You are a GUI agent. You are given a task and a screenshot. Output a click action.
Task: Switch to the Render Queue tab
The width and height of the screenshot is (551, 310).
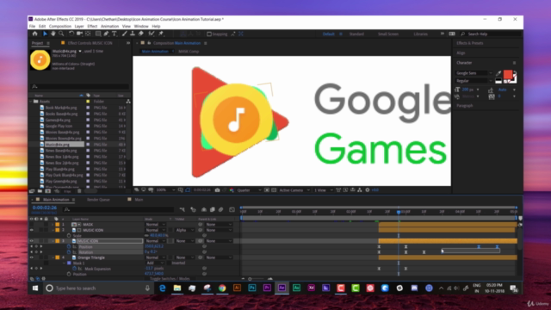click(98, 200)
